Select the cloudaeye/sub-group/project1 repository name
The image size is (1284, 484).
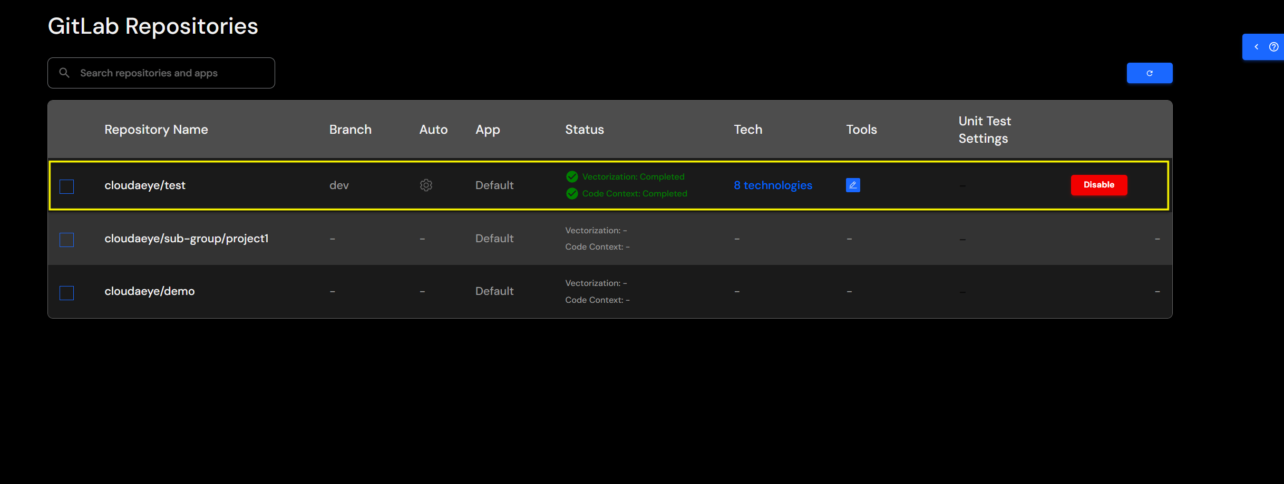pos(187,238)
